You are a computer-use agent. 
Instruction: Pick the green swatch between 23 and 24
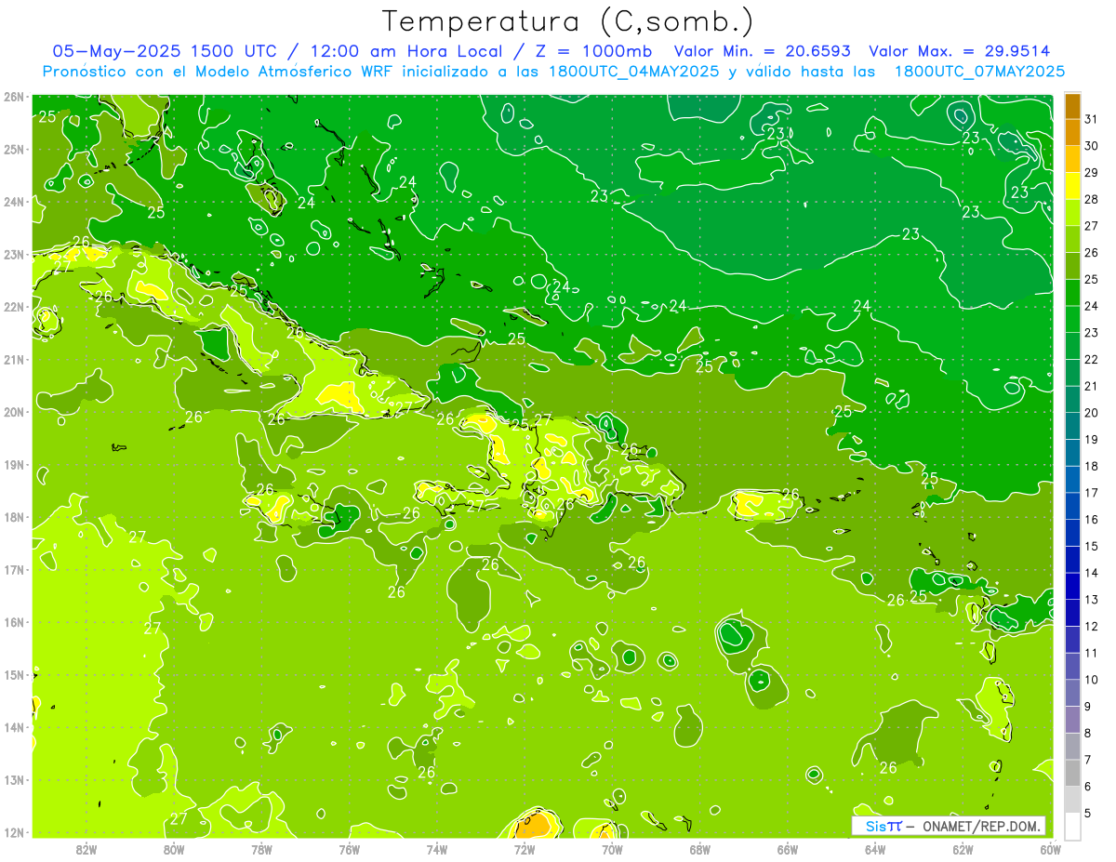1072,319
